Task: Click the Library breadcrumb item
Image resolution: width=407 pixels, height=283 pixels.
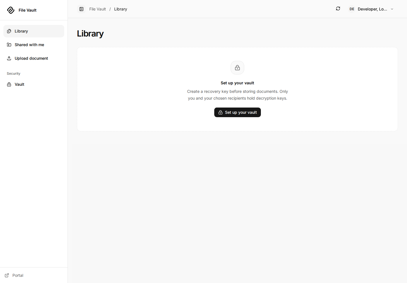Action: point(121,9)
